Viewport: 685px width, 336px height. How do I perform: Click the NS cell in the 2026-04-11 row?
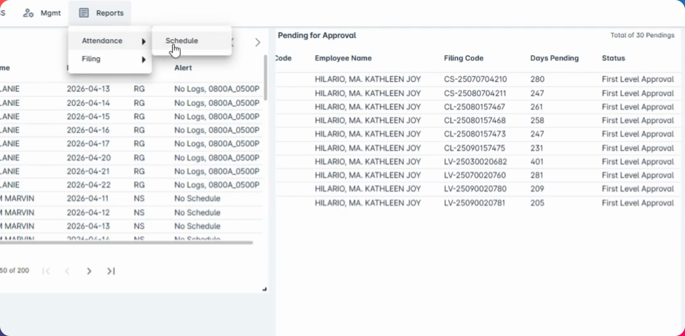pos(139,199)
